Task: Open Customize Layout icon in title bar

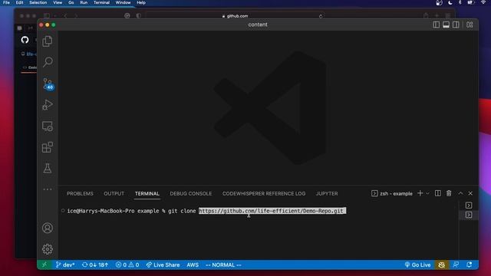Action: point(470,25)
